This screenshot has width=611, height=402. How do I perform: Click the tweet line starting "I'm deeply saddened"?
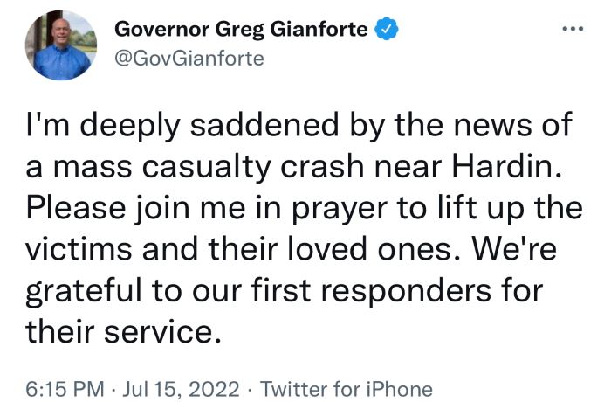coord(299,126)
